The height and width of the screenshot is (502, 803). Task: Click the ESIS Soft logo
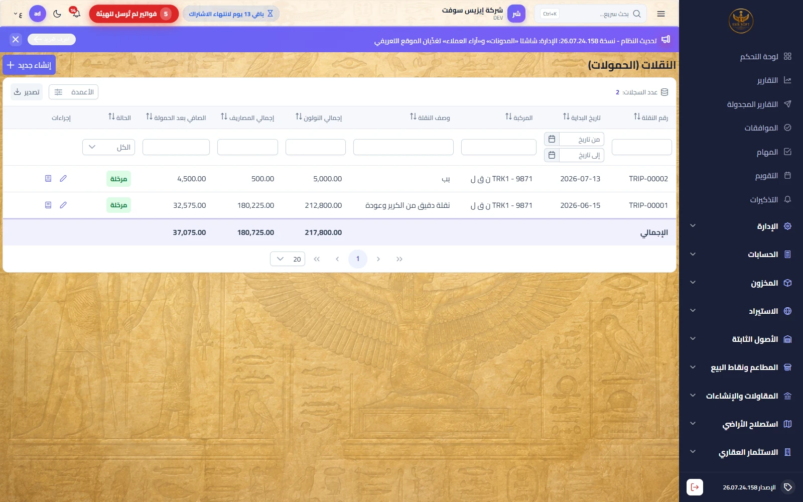[x=741, y=21]
